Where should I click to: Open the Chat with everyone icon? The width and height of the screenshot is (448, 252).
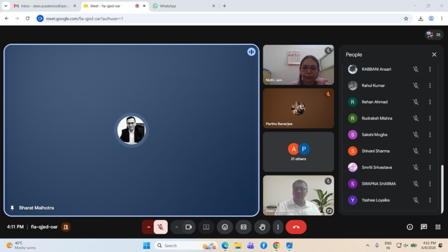click(x=423, y=227)
